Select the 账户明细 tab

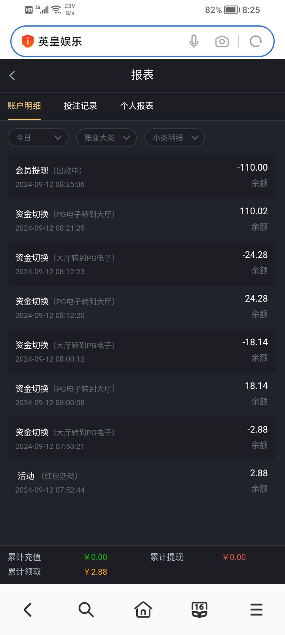[25, 106]
